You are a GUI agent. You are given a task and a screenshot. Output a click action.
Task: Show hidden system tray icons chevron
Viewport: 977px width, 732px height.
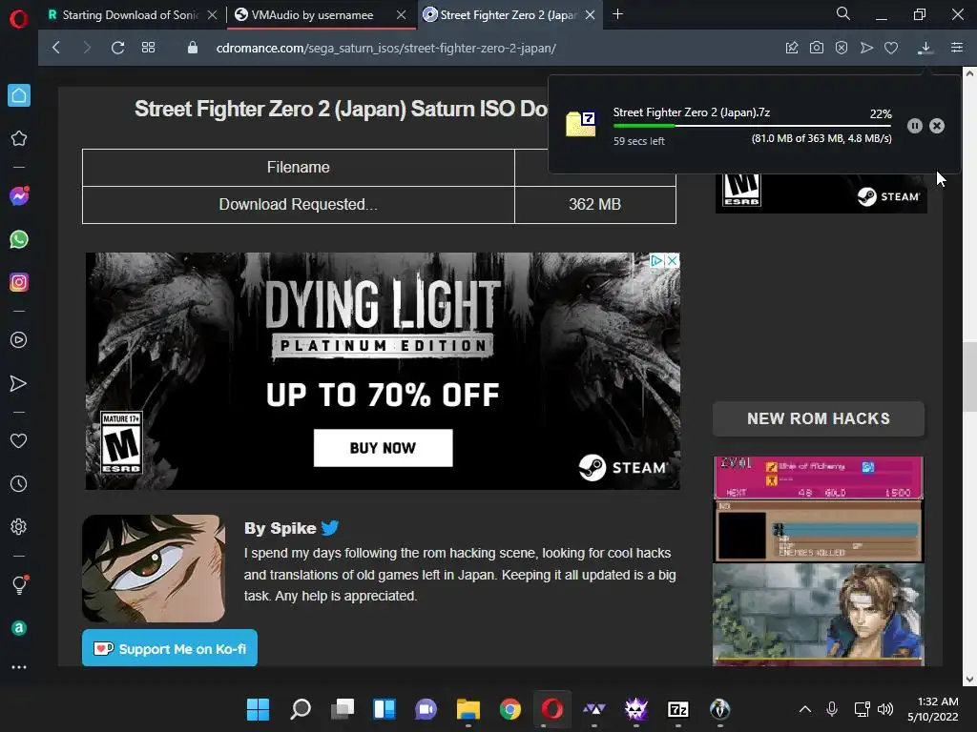pyautogui.click(x=805, y=709)
